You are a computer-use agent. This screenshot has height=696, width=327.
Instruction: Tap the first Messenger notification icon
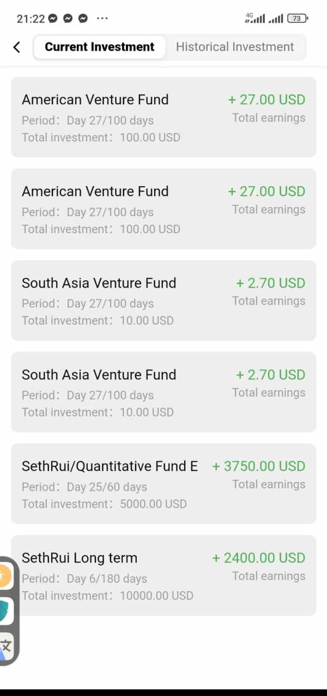click(53, 19)
